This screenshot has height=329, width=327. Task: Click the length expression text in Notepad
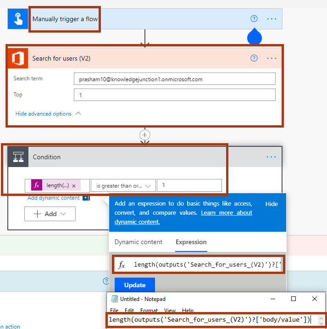(x=209, y=320)
